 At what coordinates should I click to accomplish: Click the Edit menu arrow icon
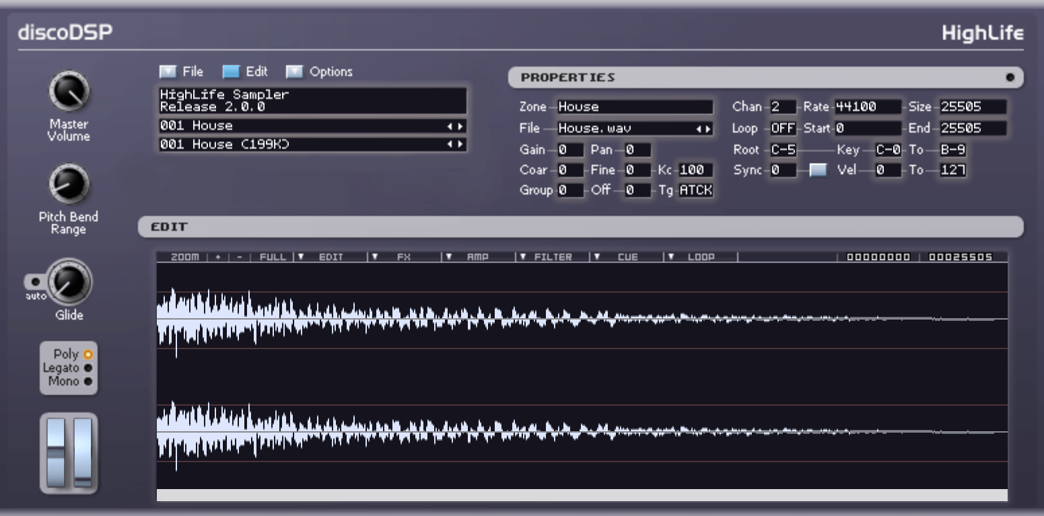pyautogui.click(x=231, y=71)
